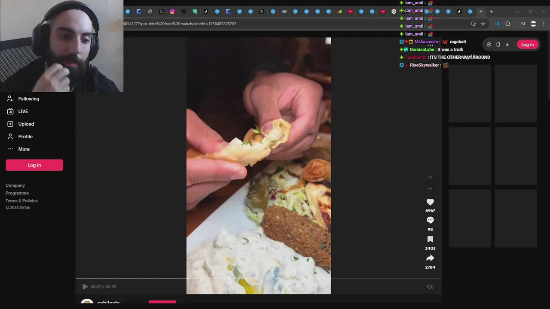
Task: Open a new browser tab with plus
Action: (491, 12)
